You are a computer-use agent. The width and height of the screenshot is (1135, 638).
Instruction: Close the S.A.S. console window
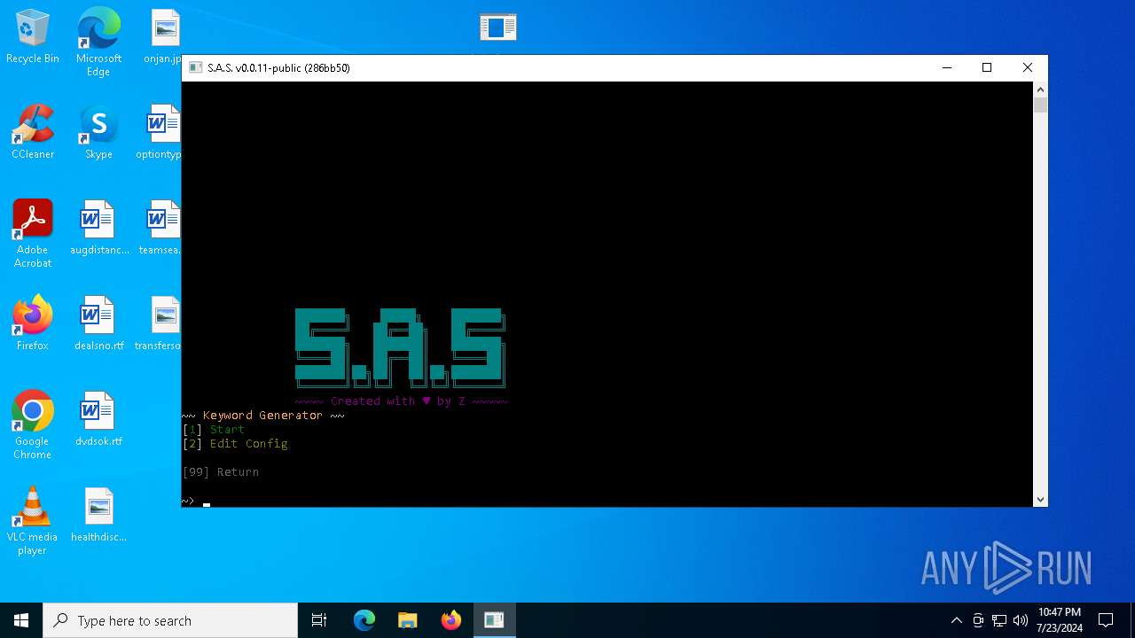(1027, 68)
